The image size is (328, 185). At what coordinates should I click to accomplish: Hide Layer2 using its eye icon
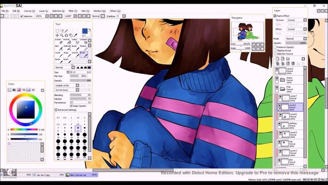pyautogui.click(x=277, y=69)
